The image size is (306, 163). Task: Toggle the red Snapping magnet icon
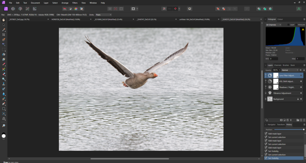point(175,9)
